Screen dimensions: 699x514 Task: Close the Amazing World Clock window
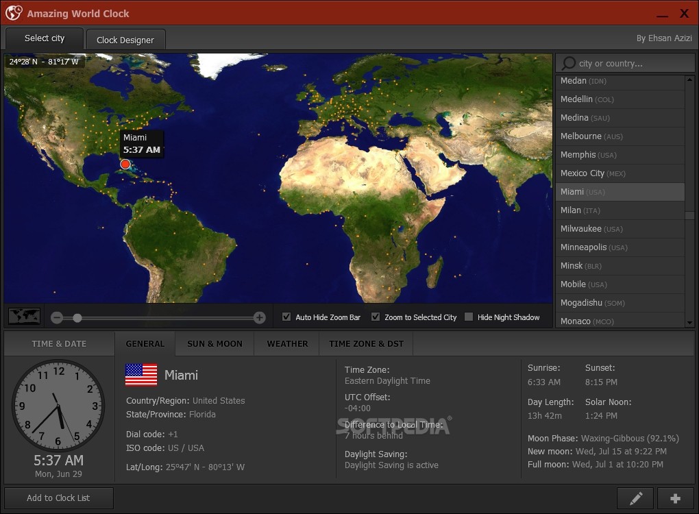[685, 14]
